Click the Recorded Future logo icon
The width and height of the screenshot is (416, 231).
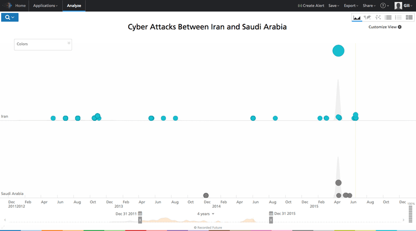coord(6,6)
